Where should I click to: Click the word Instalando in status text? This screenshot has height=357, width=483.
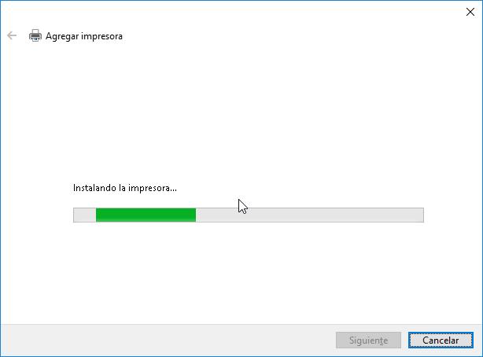point(94,188)
